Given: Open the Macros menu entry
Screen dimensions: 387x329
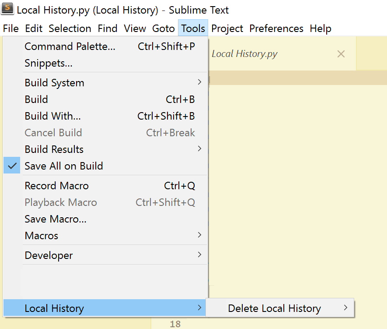Looking at the screenshot, I should click(105, 236).
